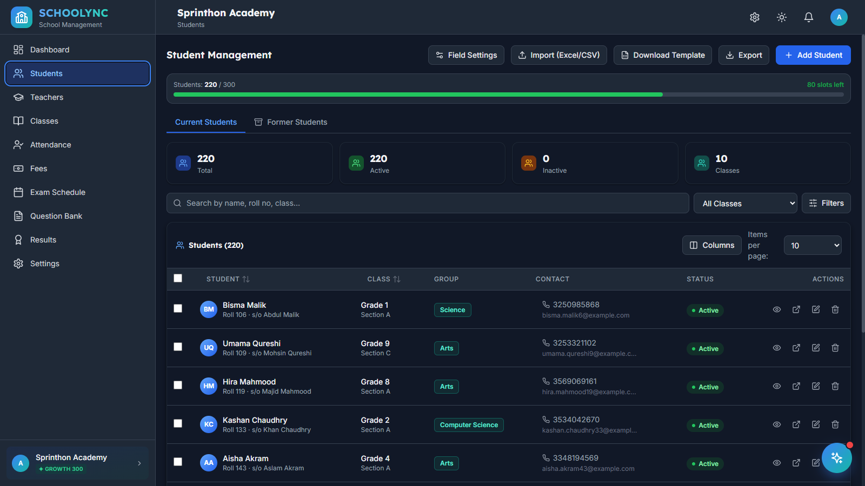The width and height of the screenshot is (865, 486).
Task: Open the All Classes dropdown
Action: 746,203
